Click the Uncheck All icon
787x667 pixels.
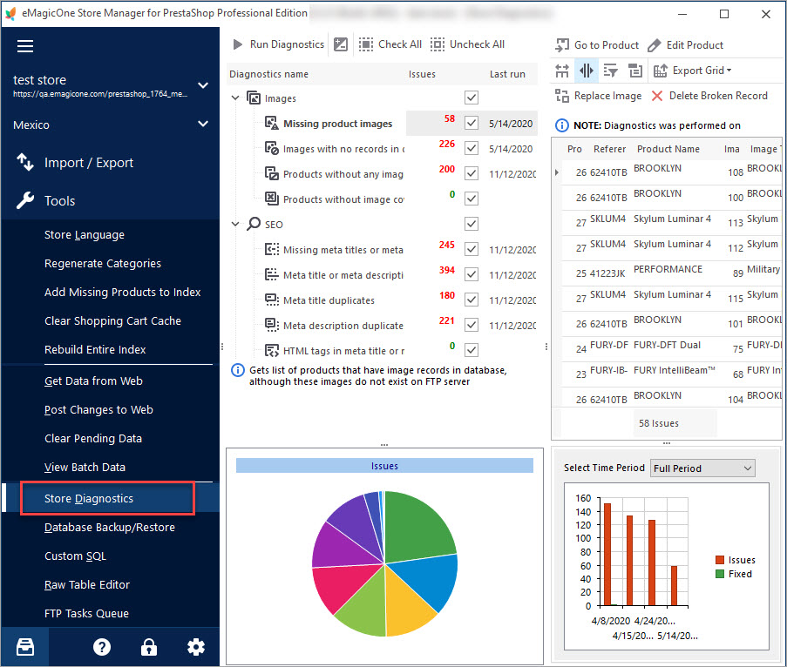pos(438,44)
